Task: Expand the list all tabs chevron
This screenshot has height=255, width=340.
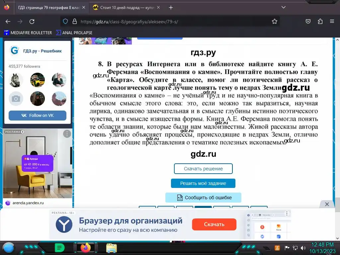Action: (284, 7)
